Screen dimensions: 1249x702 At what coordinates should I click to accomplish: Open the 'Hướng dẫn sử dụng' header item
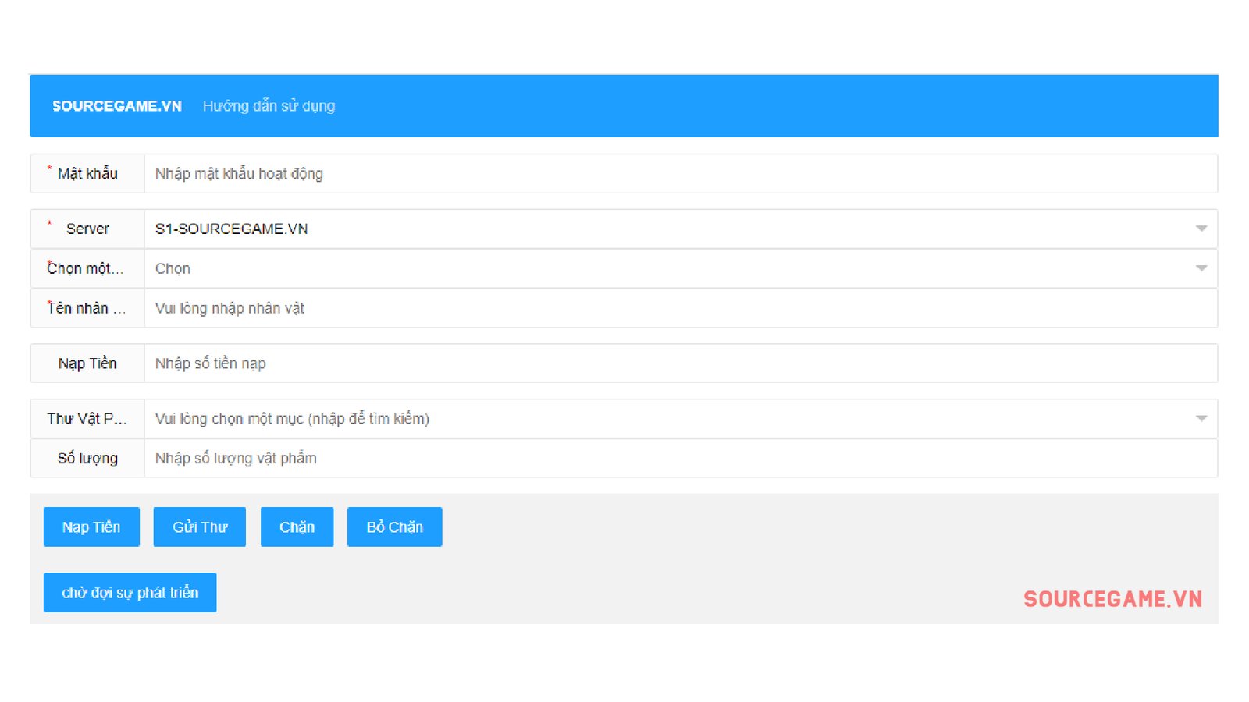tap(269, 106)
